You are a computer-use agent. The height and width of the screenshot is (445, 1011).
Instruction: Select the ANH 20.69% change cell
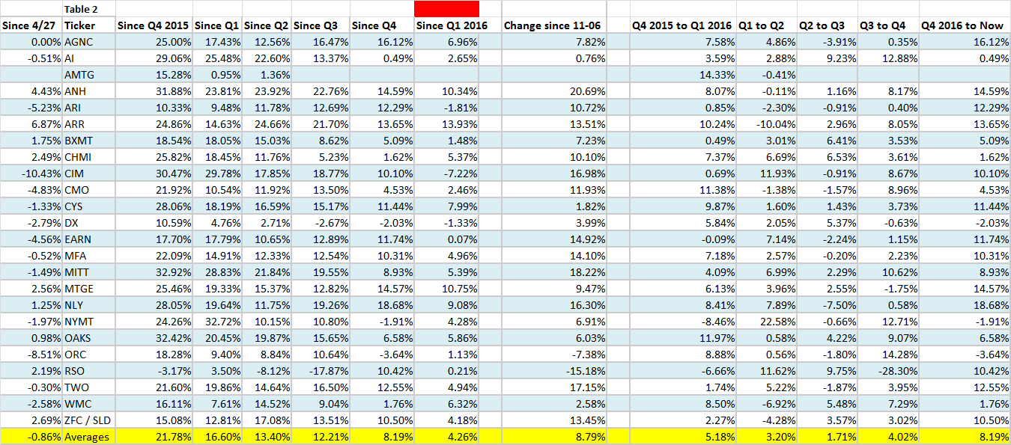555,91
